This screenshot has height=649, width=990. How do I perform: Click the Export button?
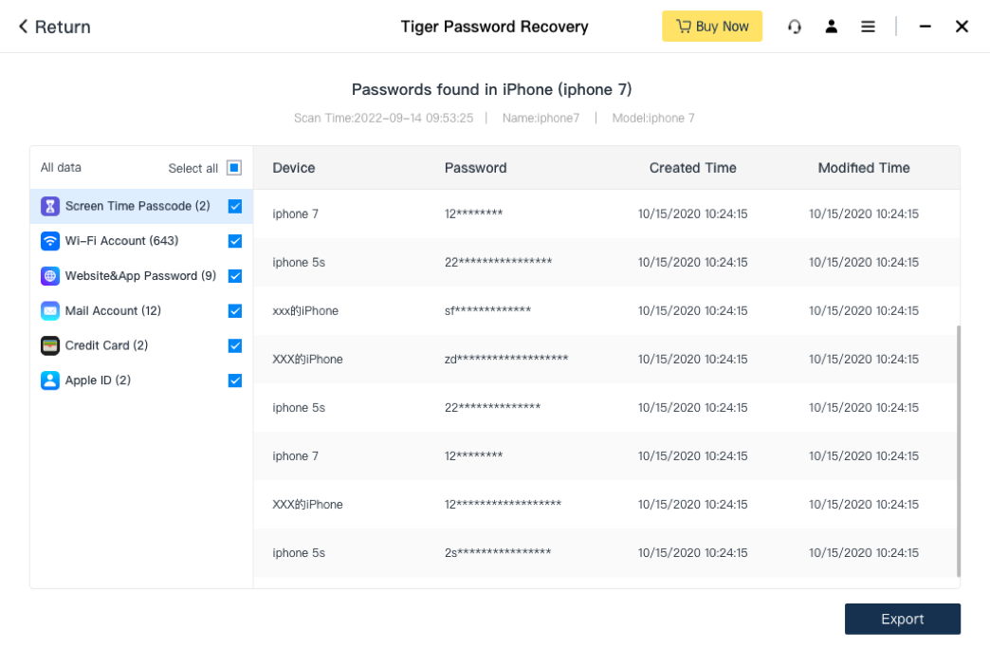(x=902, y=619)
